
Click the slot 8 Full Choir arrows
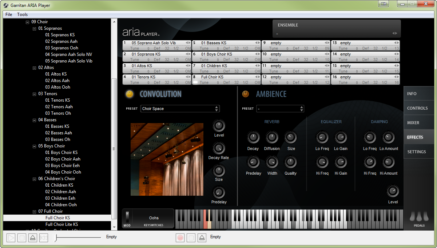(257, 77)
